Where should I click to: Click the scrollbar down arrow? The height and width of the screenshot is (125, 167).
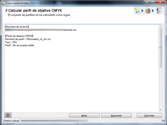tap(160, 110)
